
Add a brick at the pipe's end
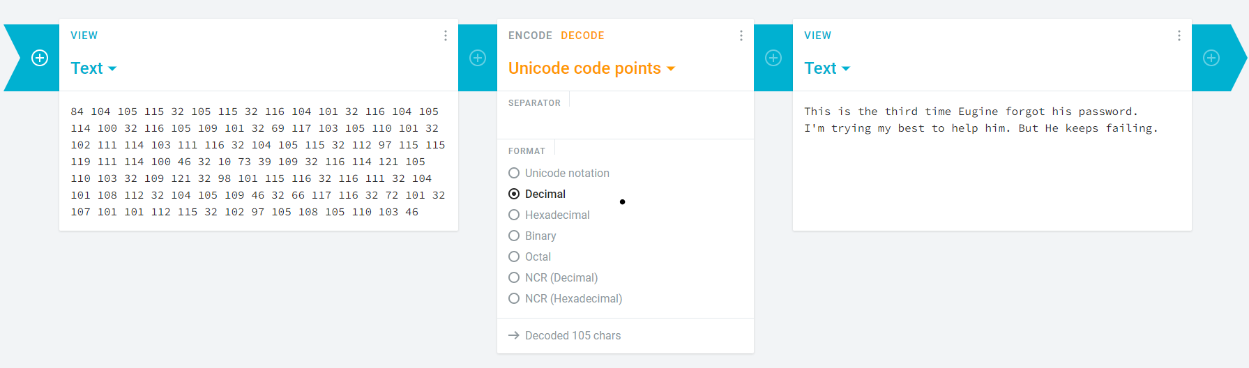pos(1211,58)
